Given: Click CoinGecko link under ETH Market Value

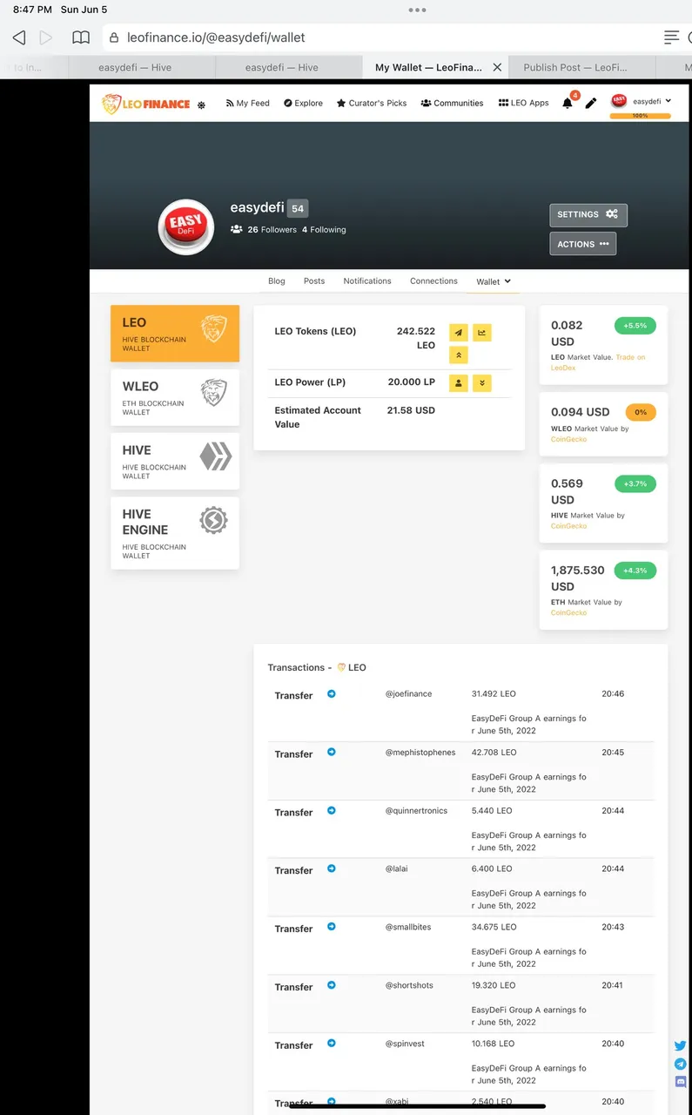Looking at the screenshot, I should coord(569,612).
